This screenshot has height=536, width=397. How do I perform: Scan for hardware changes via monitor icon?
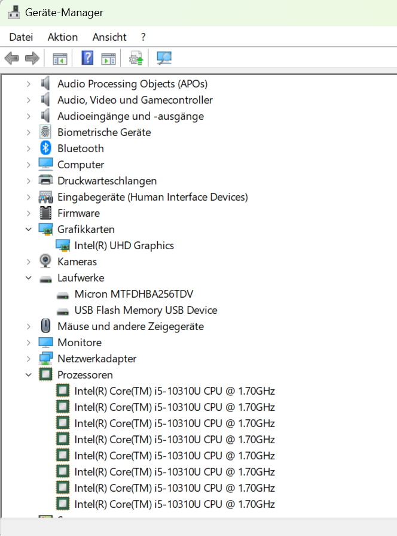164,58
